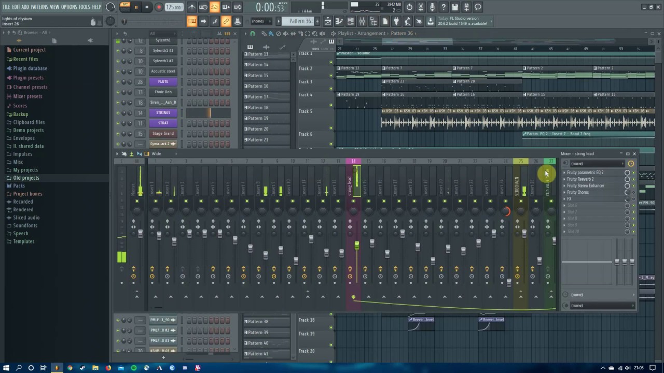Open the OPTIONS menu
664x373 pixels.
point(69,7)
